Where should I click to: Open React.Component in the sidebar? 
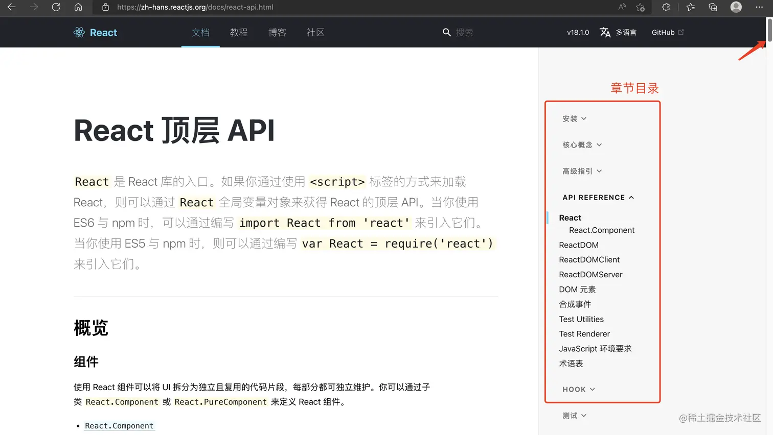tap(602, 230)
